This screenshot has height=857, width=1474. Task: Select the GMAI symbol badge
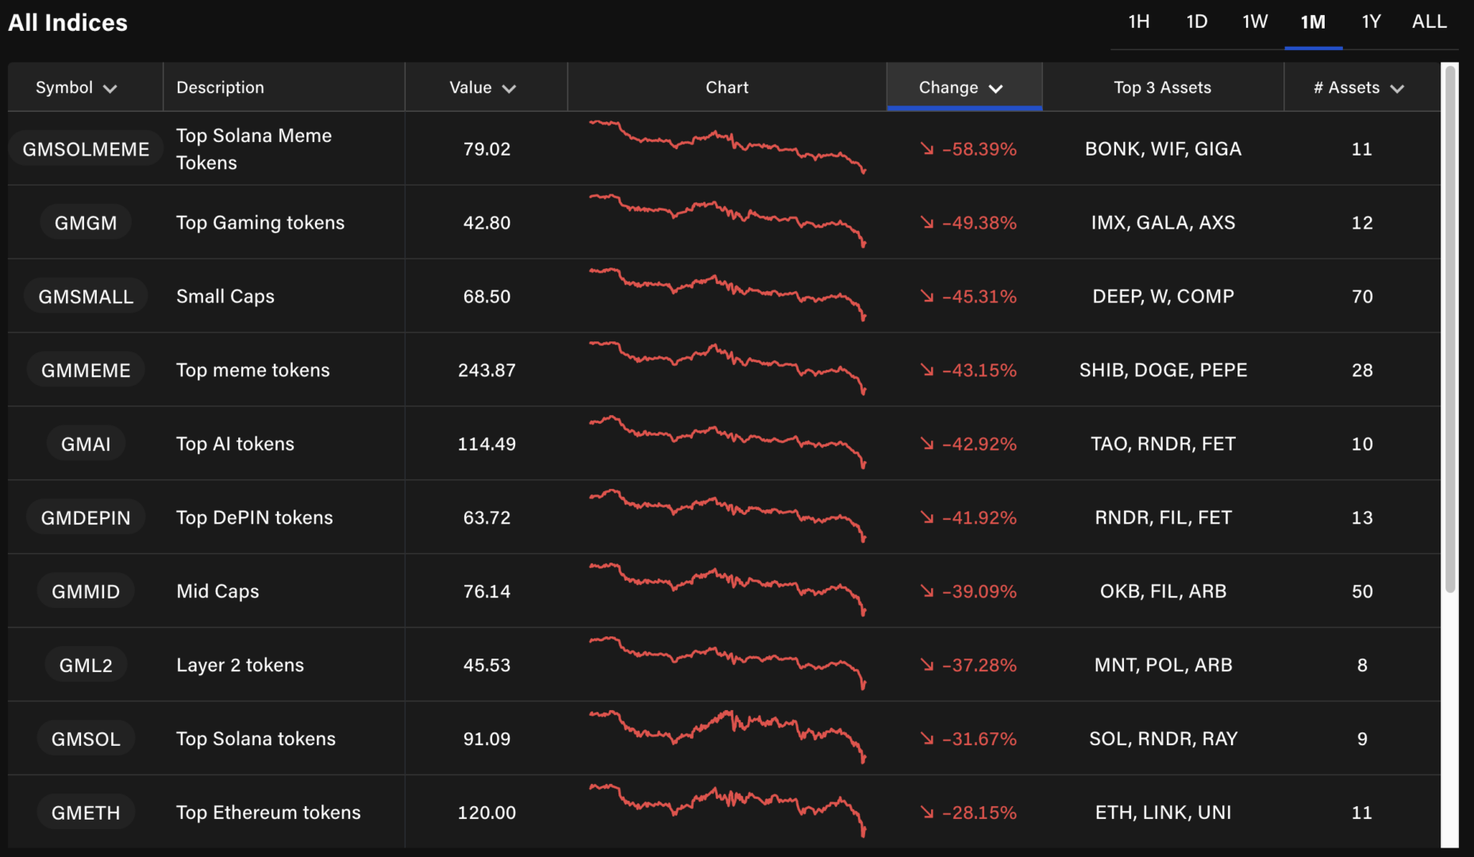pyautogui.click(x=86, y=444)
